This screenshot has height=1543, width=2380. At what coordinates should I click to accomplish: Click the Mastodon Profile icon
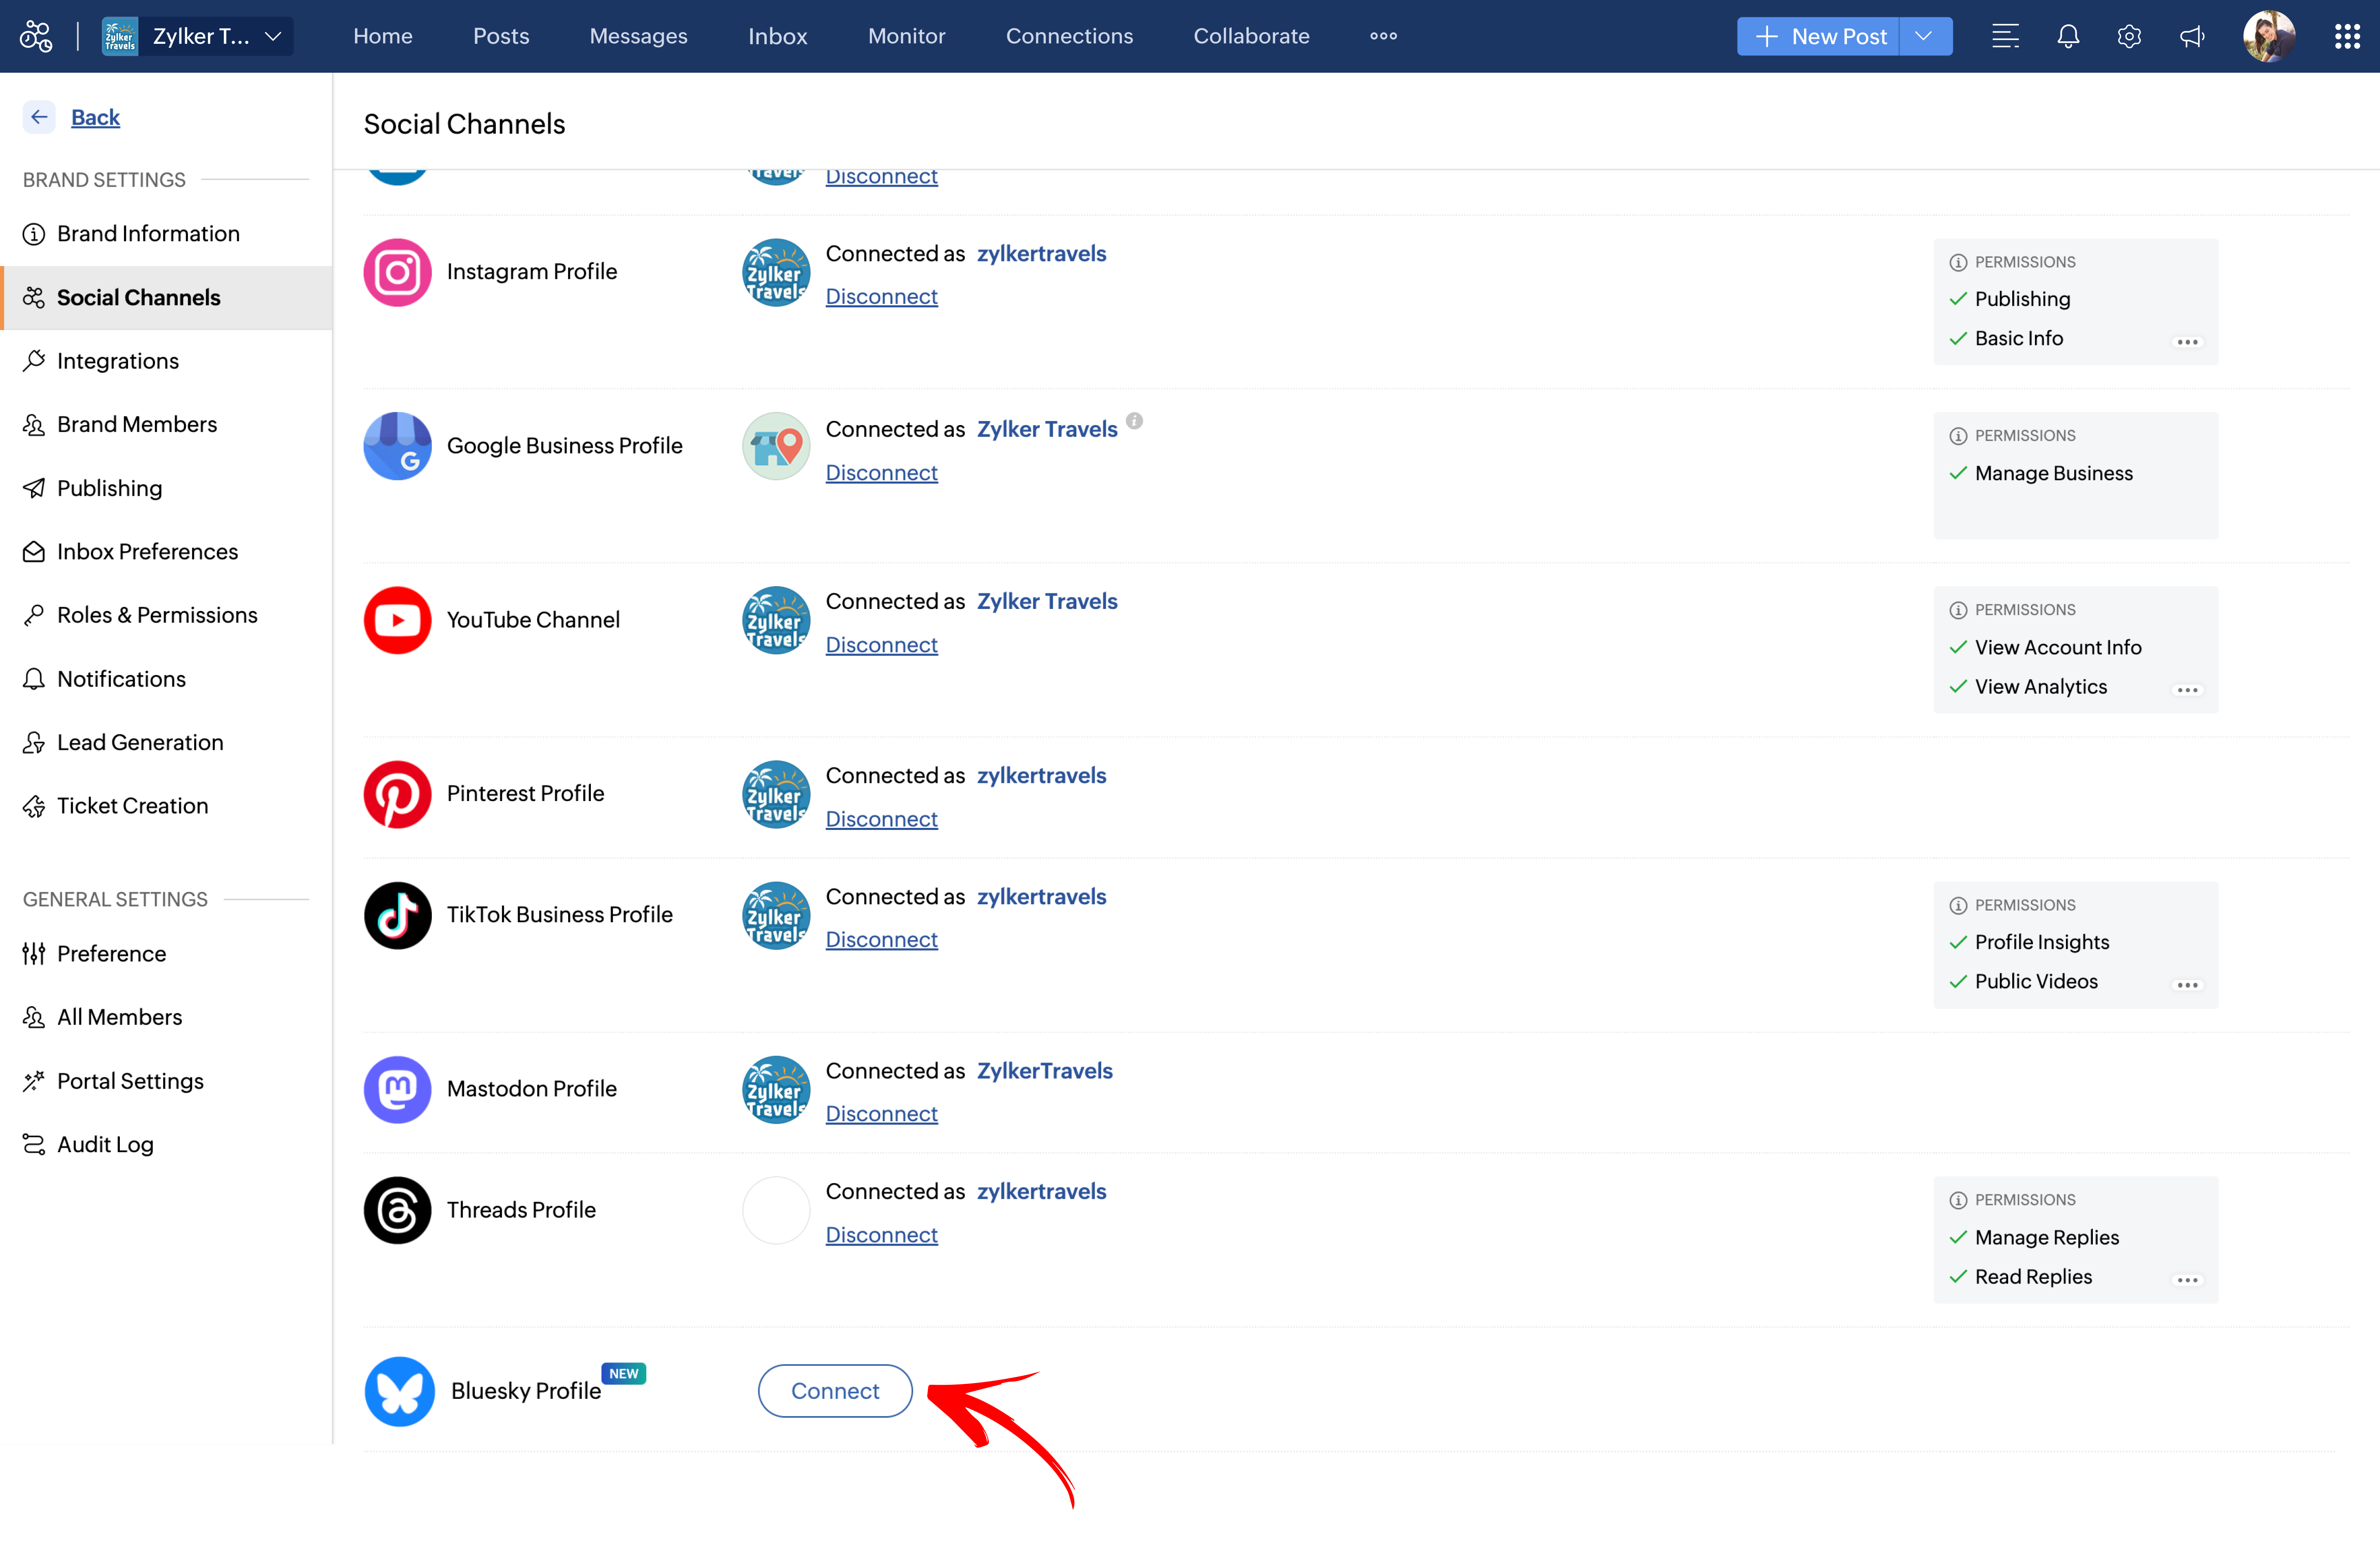[x=397, y=1089]
